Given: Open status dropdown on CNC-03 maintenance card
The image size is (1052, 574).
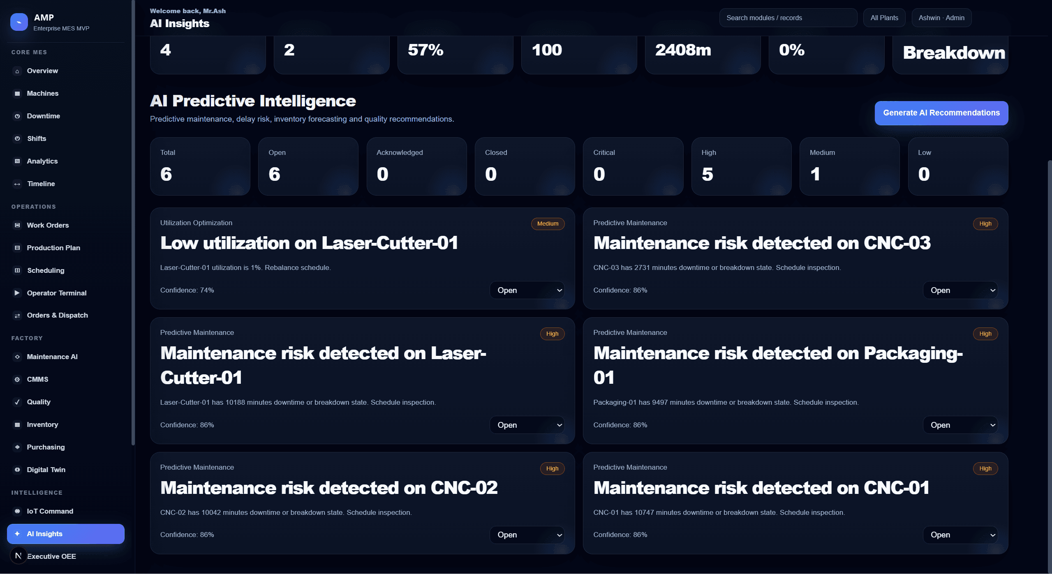Looking at the screenshot, I should click(x=960, y=290).
